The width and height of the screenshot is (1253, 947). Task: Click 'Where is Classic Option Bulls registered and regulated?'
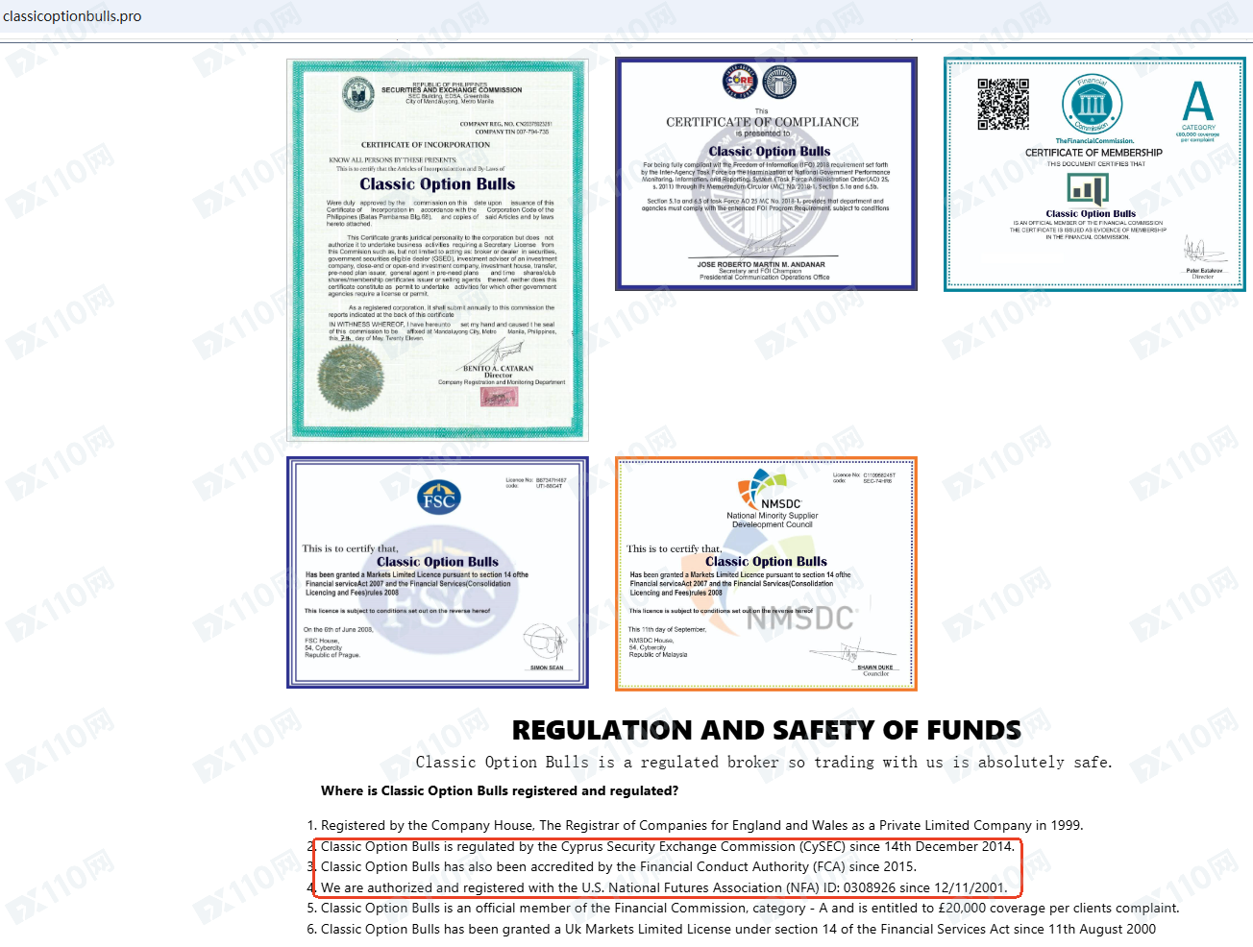[x=500, y=790]
